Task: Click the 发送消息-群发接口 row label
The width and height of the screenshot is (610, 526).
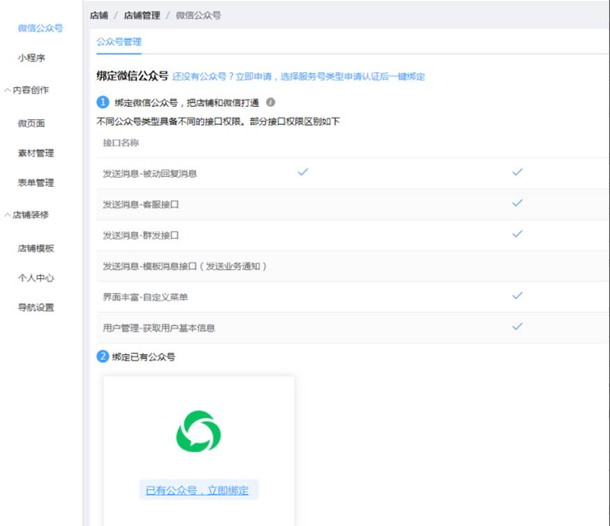Action: click(141, 235)
